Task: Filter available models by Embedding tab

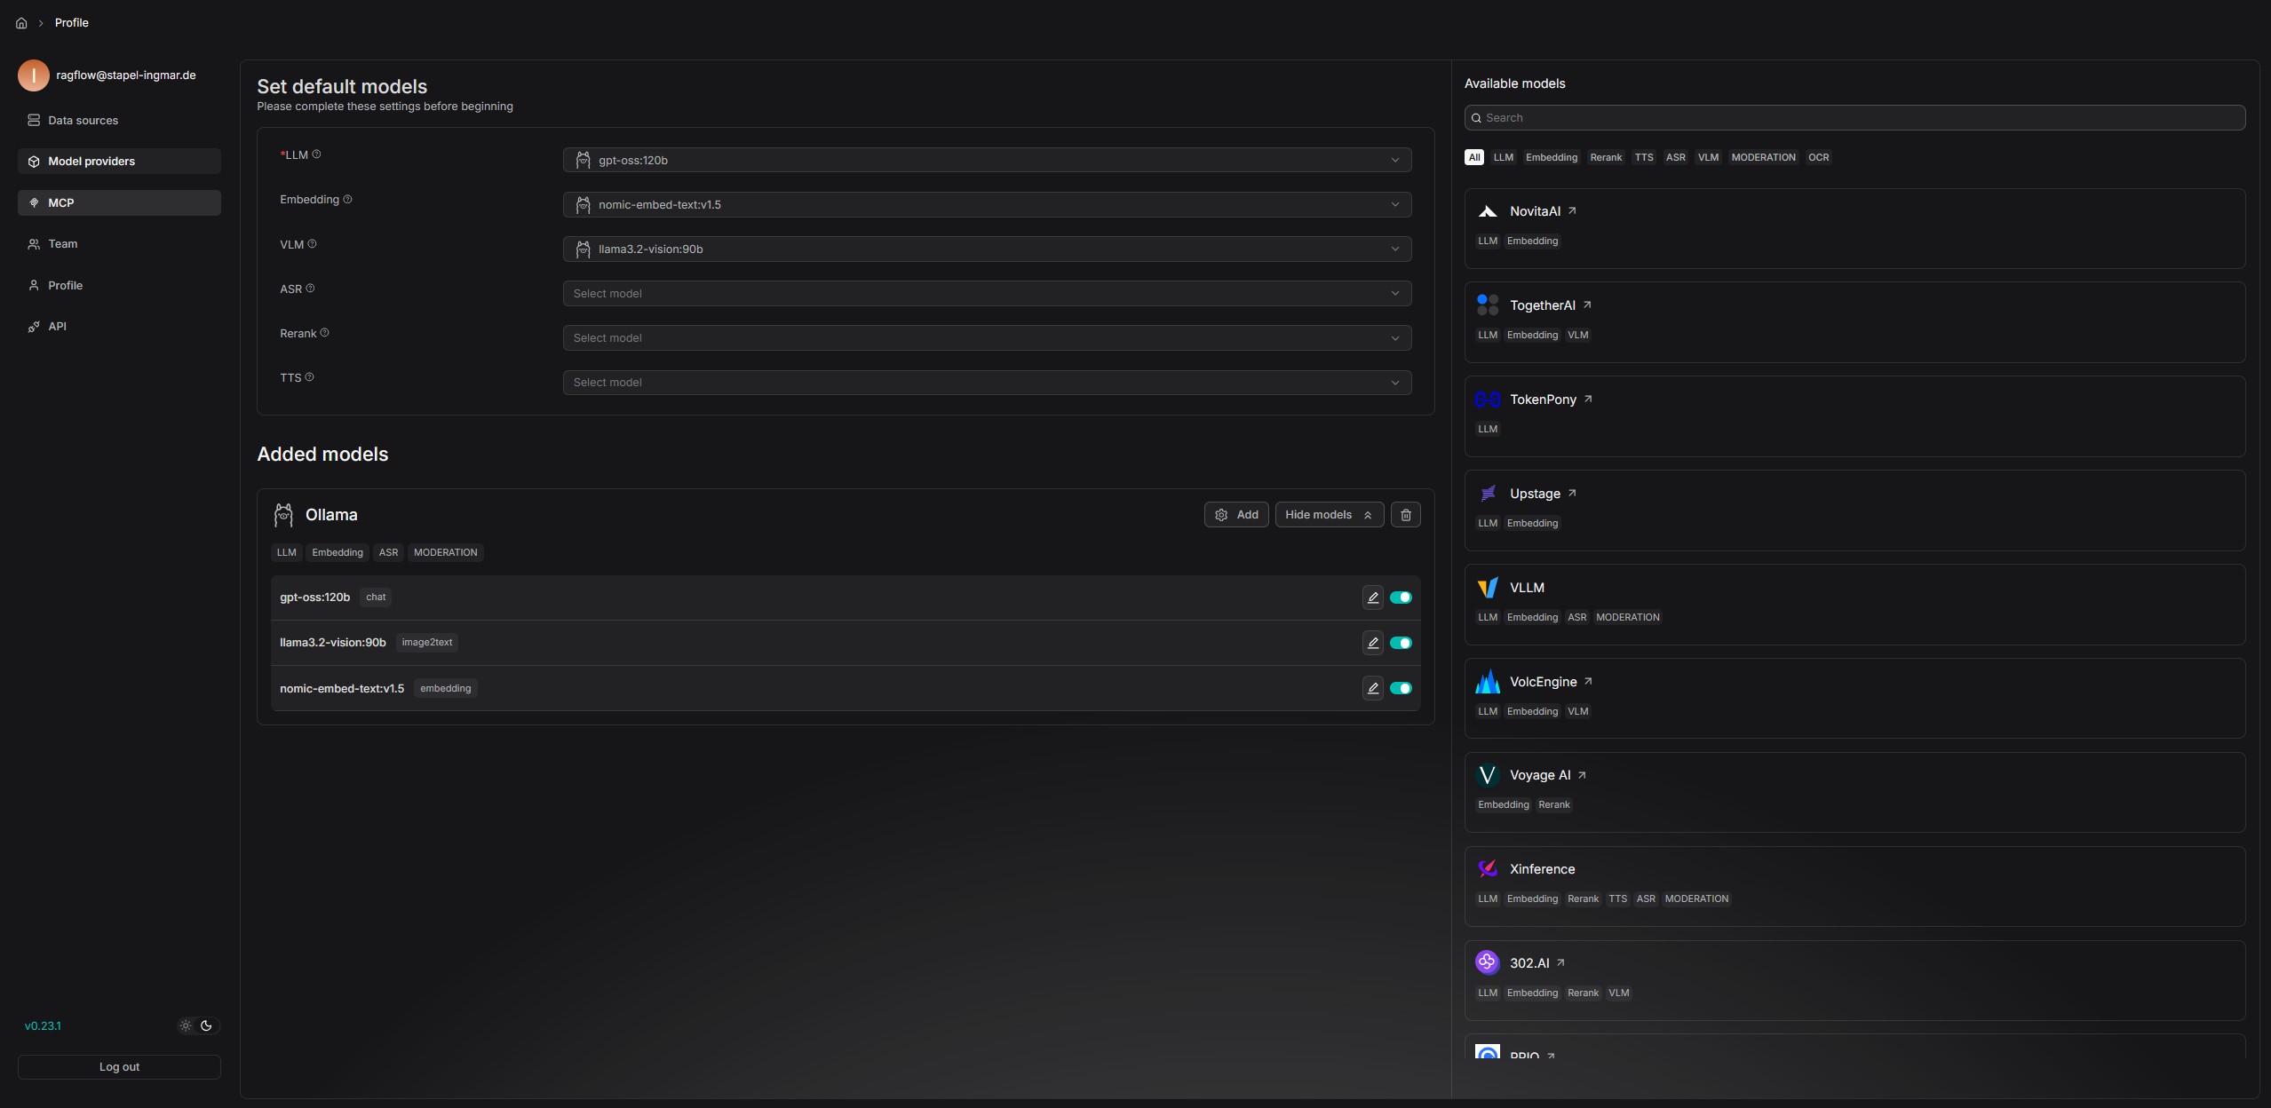Action: tap(1551, 157)
